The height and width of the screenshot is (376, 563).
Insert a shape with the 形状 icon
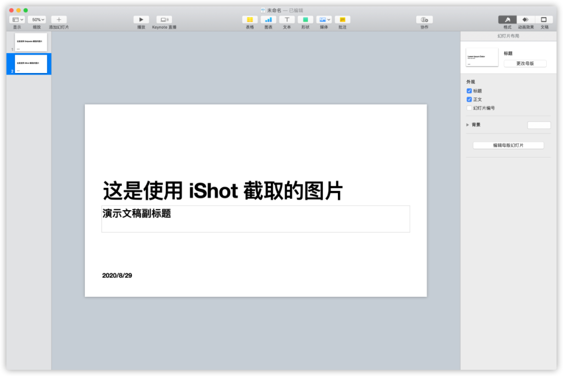(x=305, y=20)
